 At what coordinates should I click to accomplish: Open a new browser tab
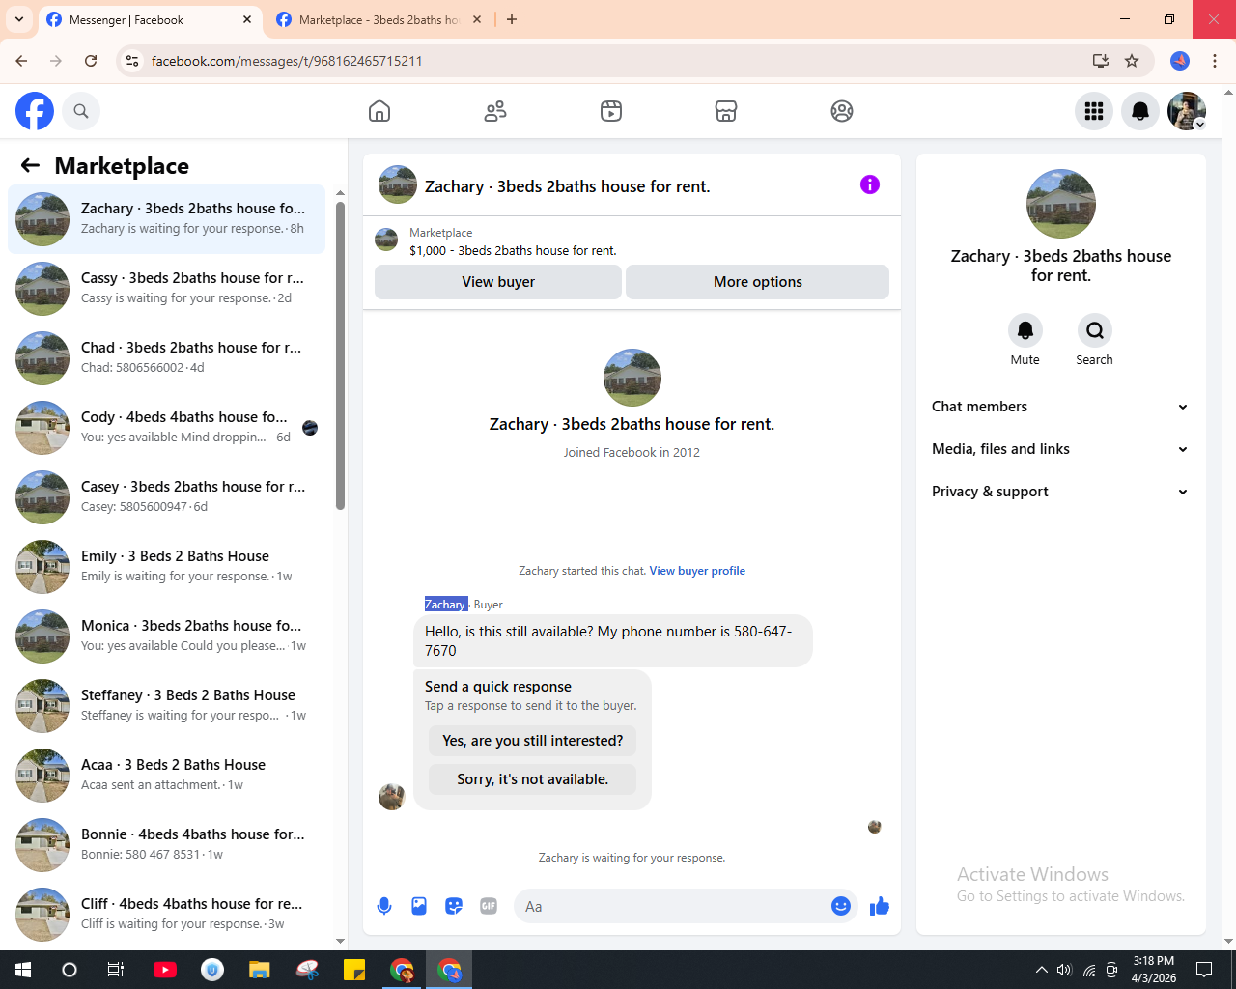512,19
